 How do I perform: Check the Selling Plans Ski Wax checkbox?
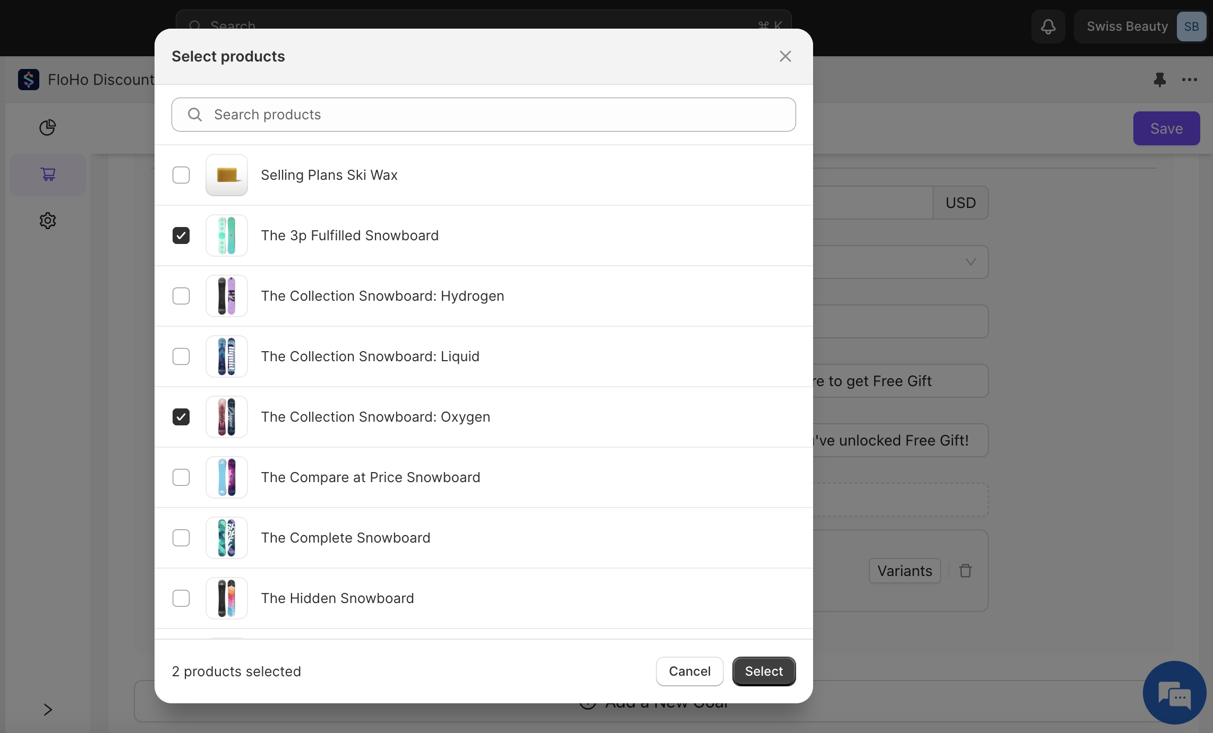(181, 175)
